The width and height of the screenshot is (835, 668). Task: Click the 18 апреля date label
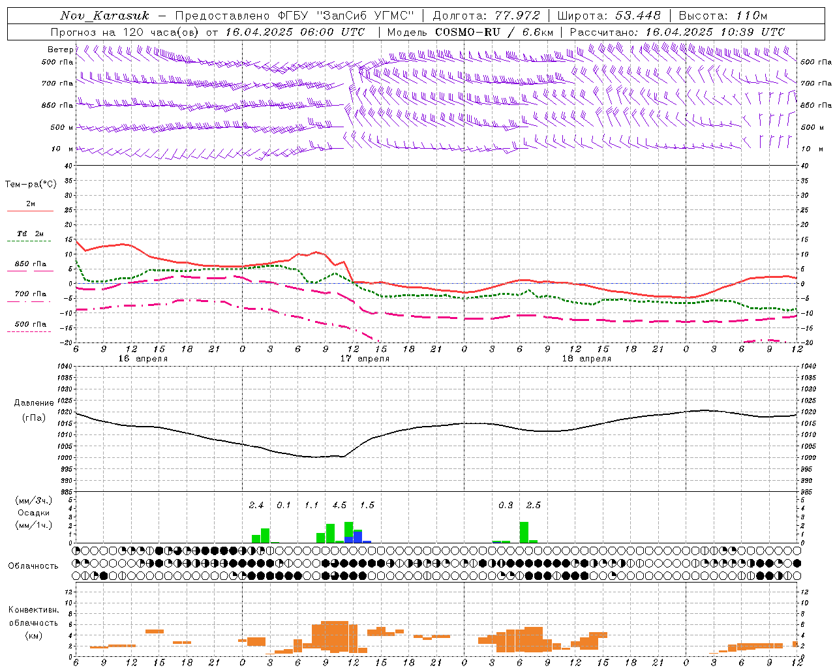586,359
